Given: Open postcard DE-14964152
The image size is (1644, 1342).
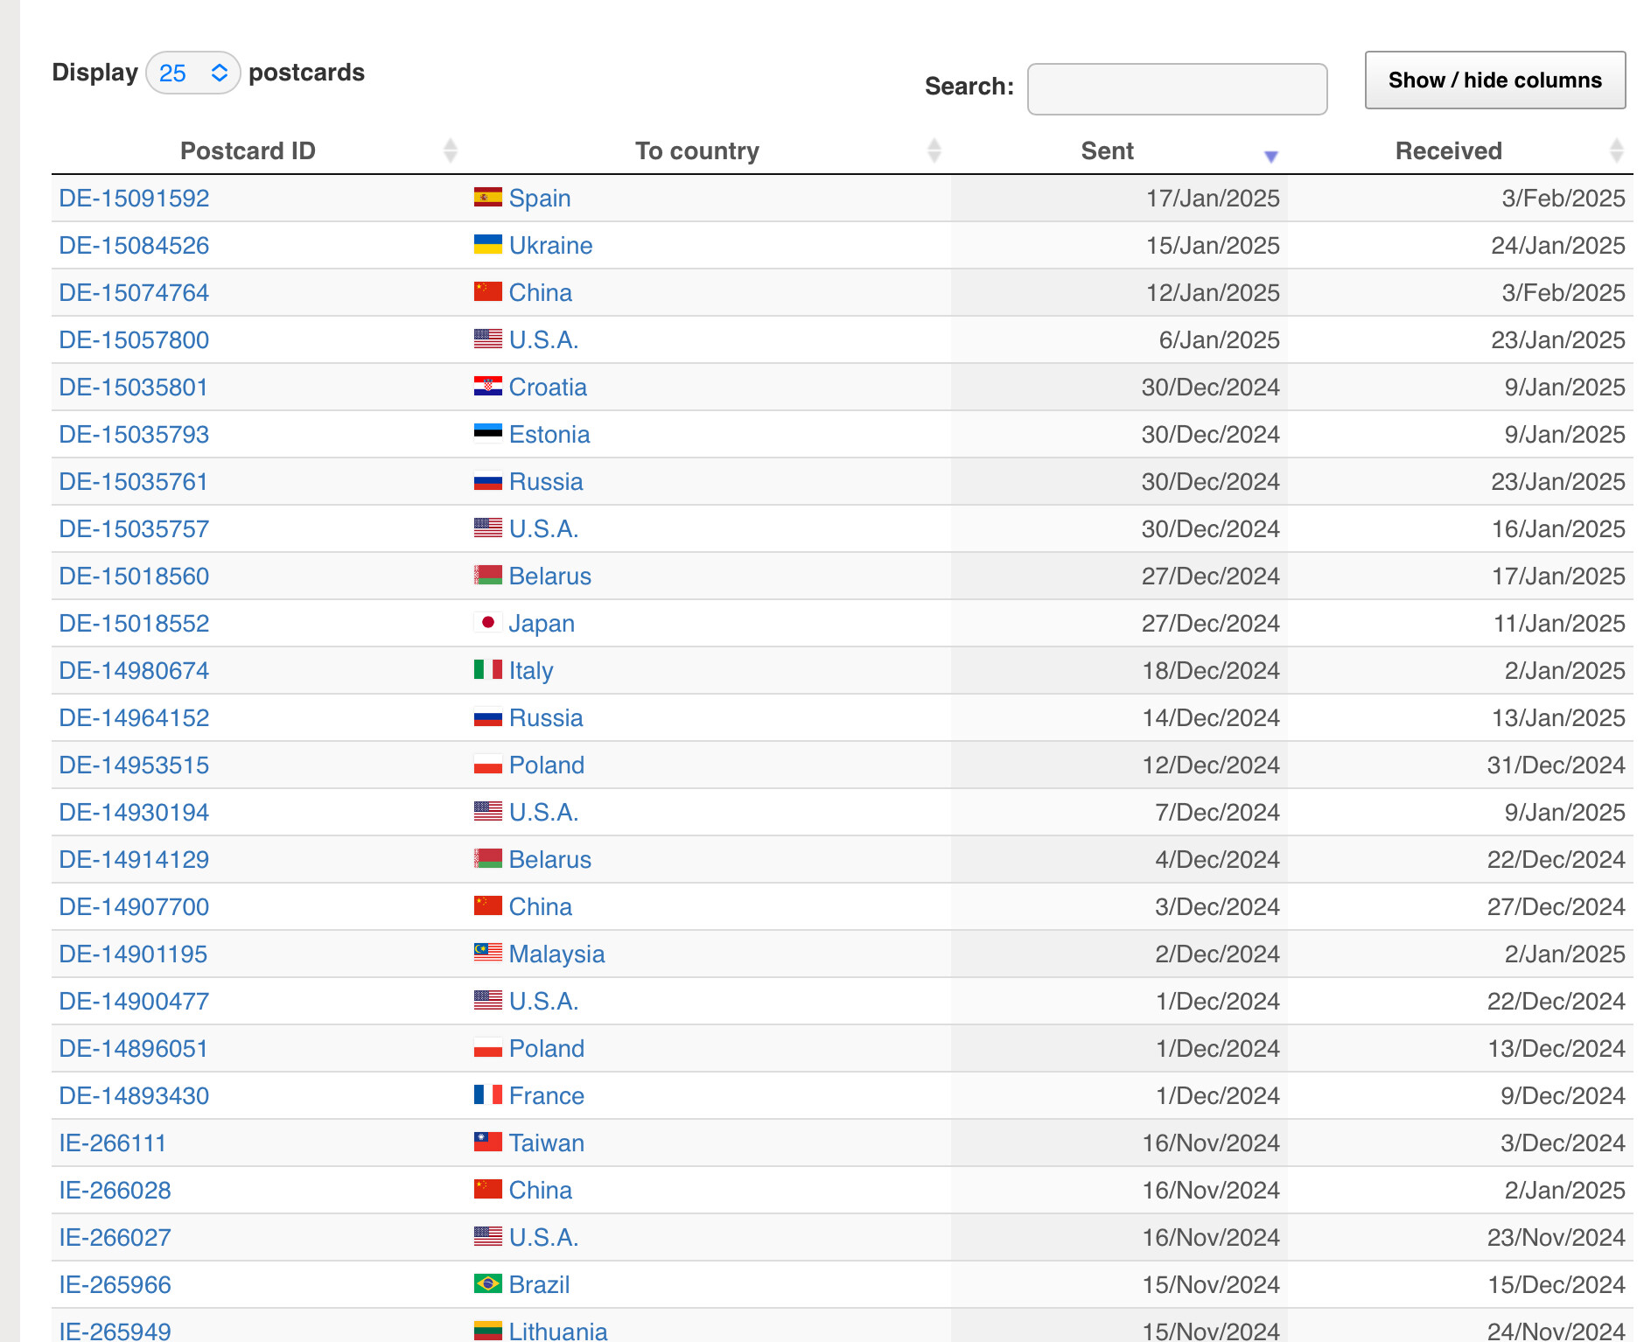Looking at the screenshot, I should pyautogui.click(x=134, y=717).
